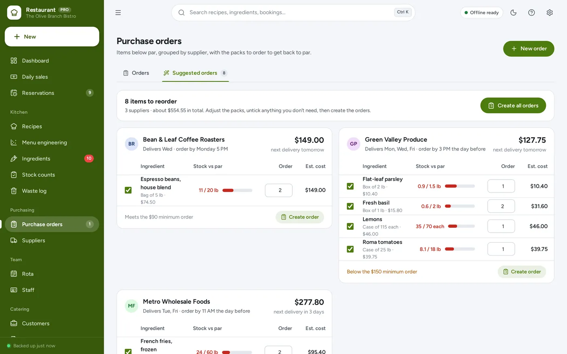The width and height of the screenshot is (567, 354).
Task: Open Dashboard from sidebar
Action: point(52,61)
